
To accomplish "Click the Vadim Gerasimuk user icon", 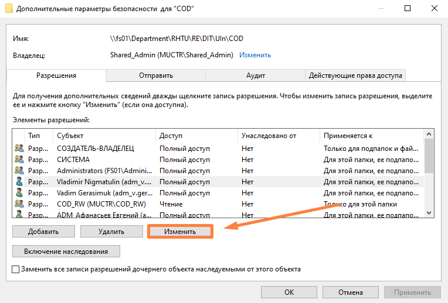I will 19,193.
